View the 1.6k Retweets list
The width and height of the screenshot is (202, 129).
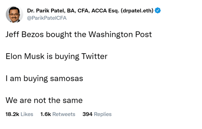point(58,114)
